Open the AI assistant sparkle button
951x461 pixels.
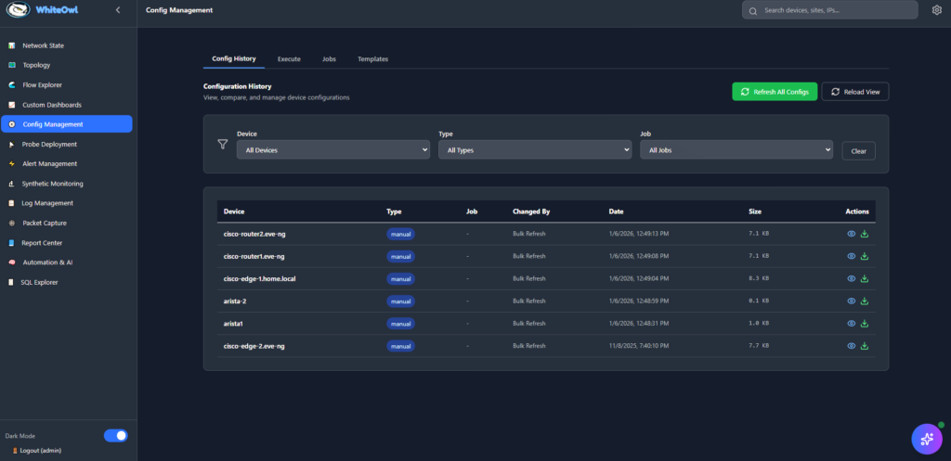click(x=926, y=438)
